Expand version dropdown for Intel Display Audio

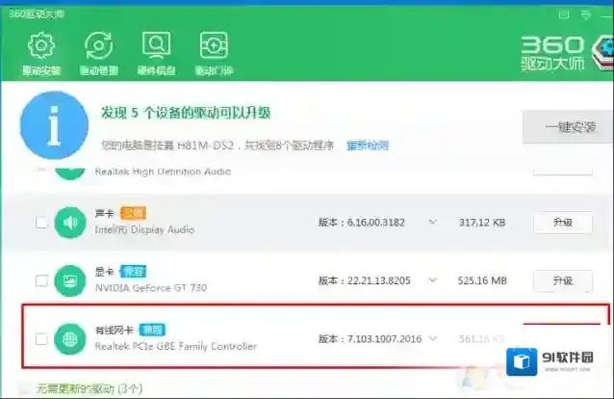pos(433,223)
